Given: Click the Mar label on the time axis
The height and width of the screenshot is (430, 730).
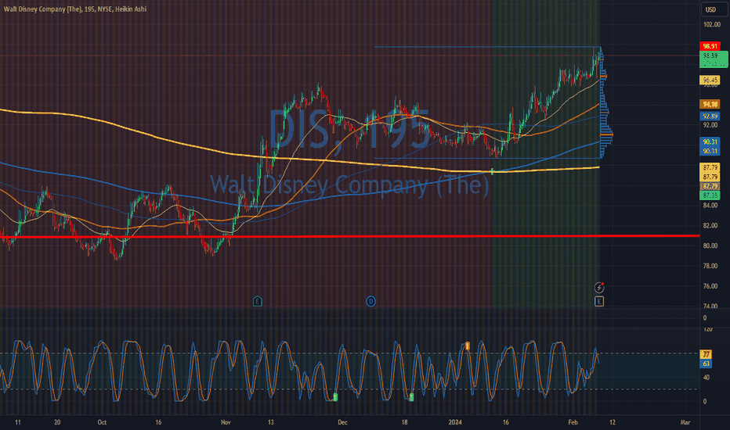Looking at the screenshot, I should pos(685,422).
